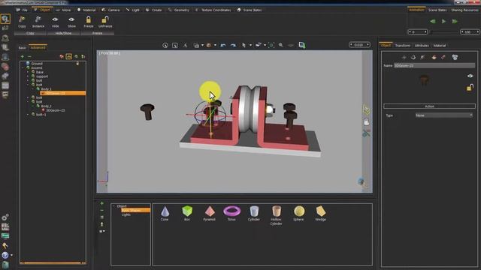Click the green plus above scene tree
This screenshot has width=481, height=270.
coord(22,57)
